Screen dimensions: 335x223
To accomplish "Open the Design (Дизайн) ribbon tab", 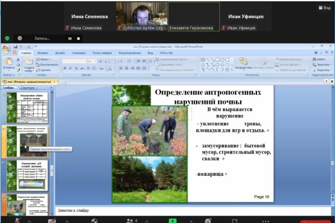I will 60,53.
